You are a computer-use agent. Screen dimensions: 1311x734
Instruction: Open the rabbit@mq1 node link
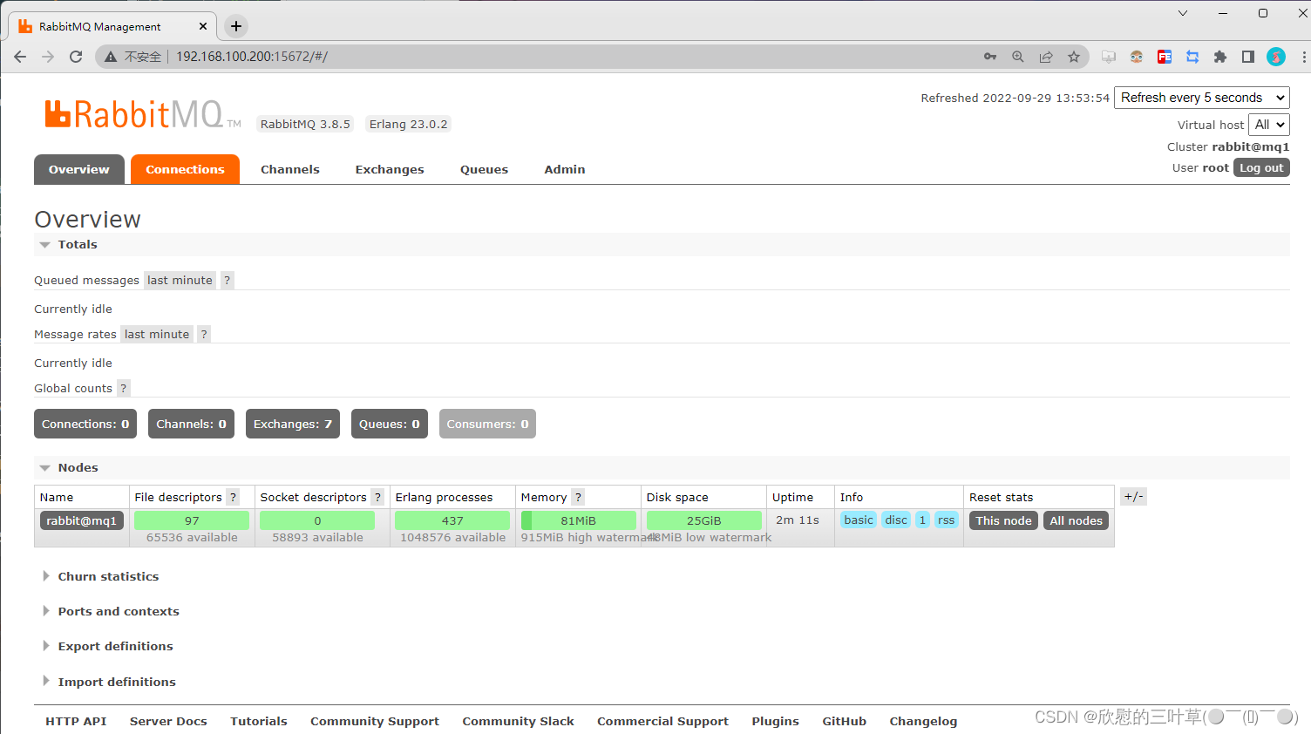[x=82, y=520]
